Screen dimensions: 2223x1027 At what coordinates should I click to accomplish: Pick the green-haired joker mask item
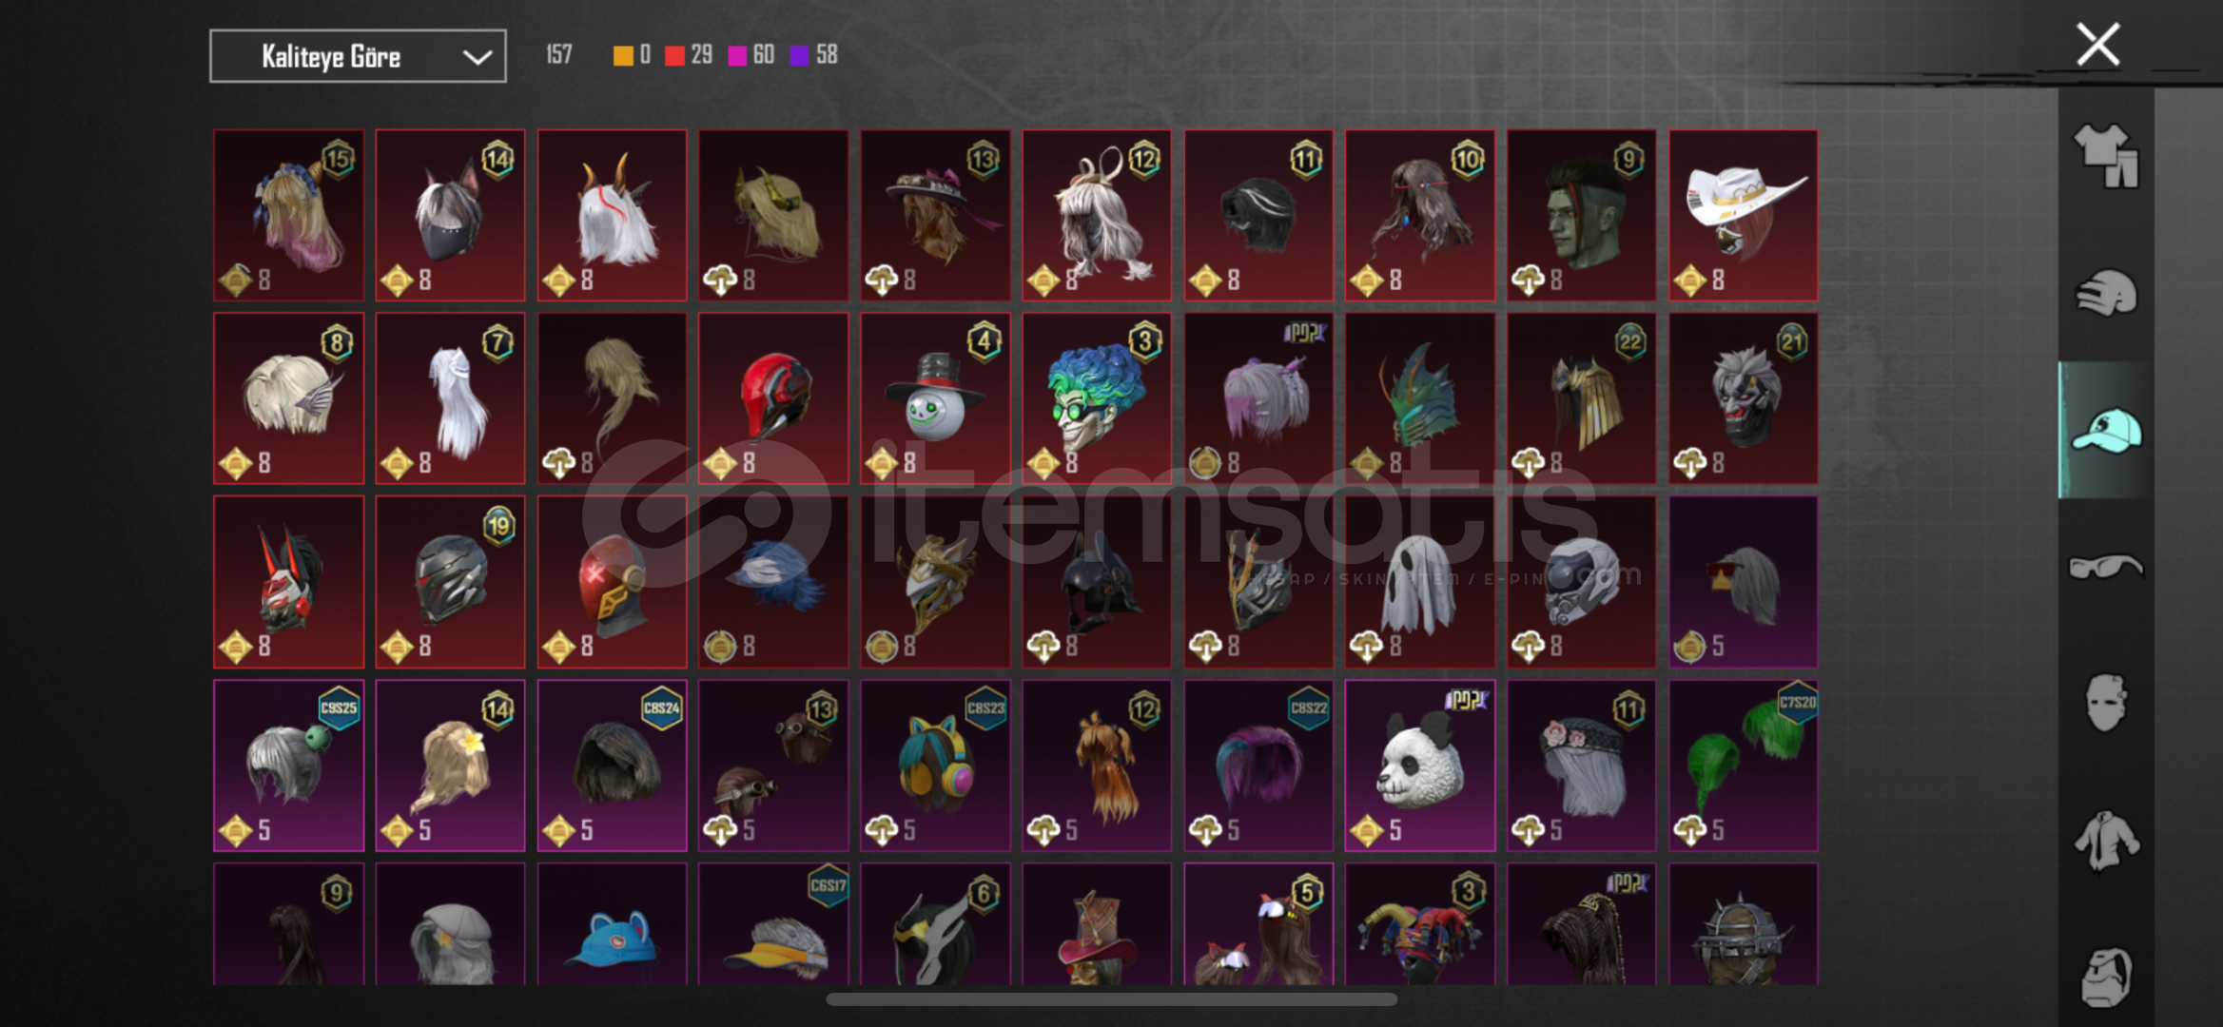coord(1097,398)
